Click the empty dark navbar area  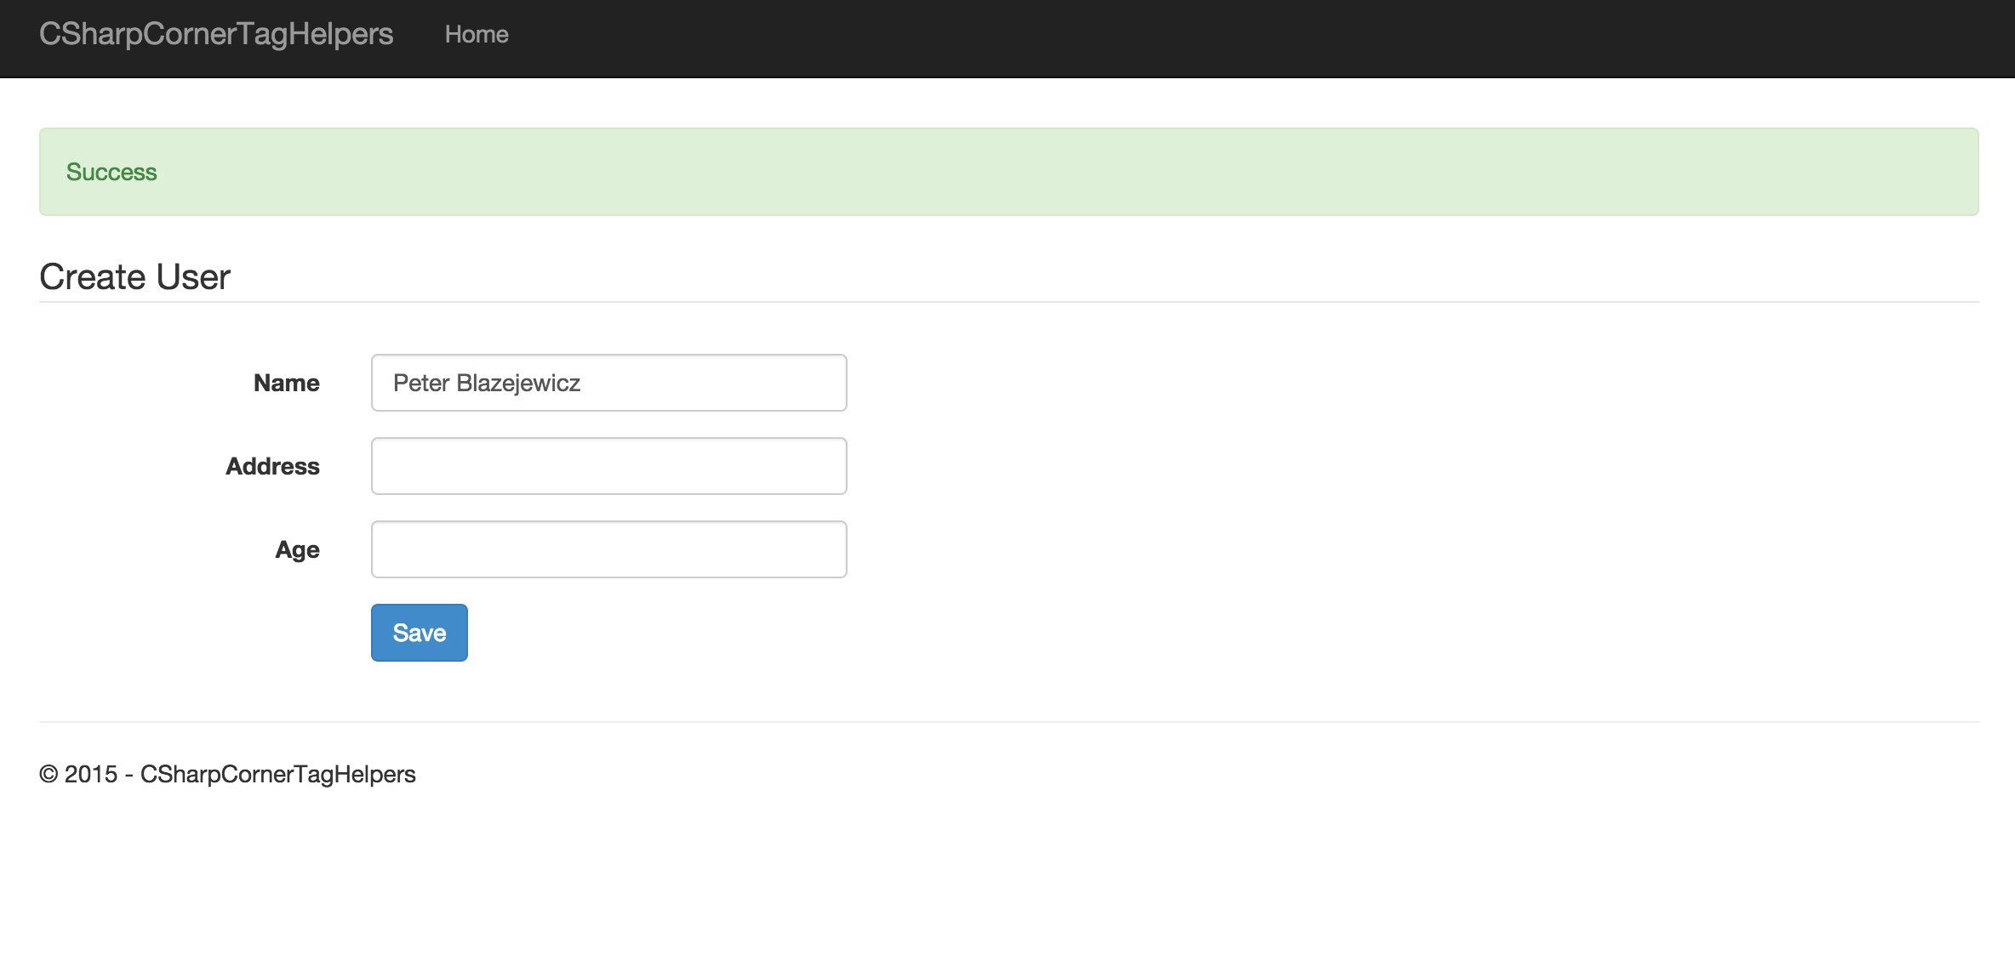click(x=1191, y=37)
